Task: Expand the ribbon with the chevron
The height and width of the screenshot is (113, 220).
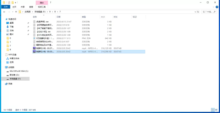Action: [x=214, y=7]
